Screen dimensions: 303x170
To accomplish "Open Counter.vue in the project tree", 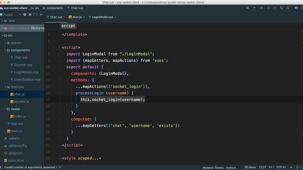I will click(23, 65).
